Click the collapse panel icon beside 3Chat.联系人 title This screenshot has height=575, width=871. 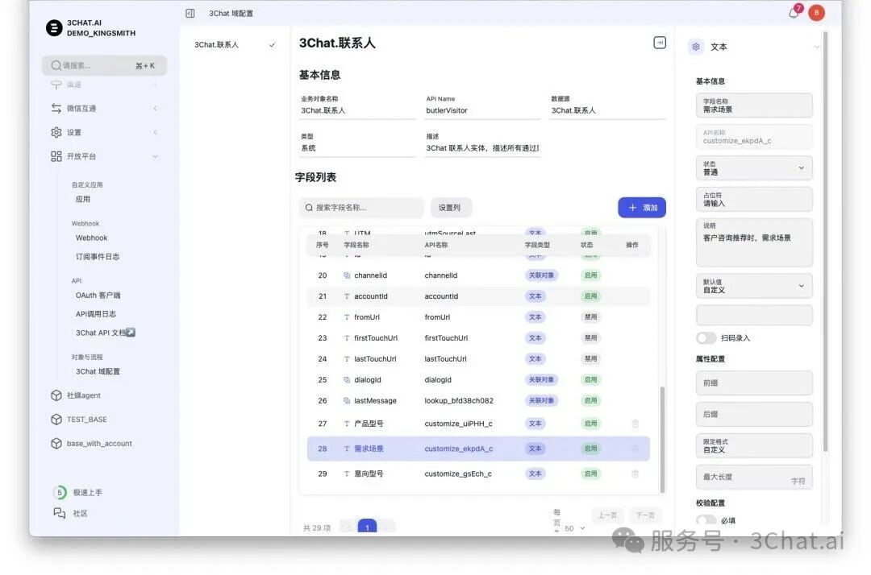pos(660,43)
